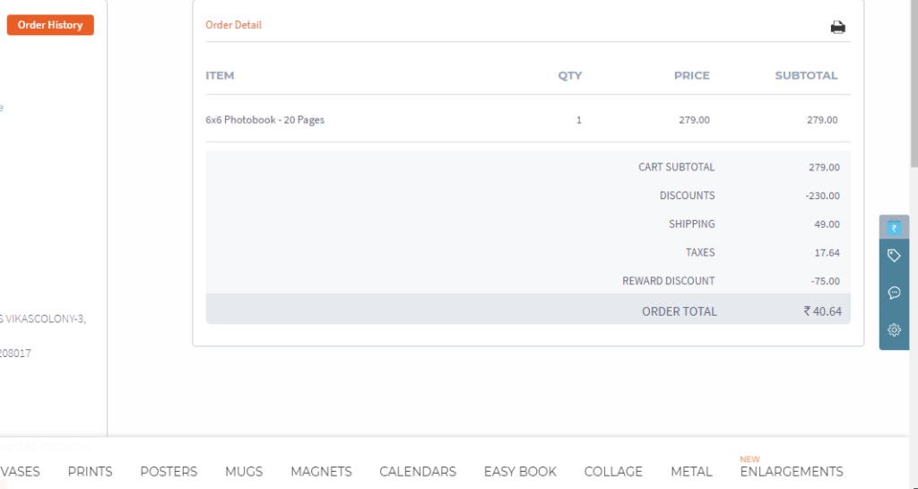Viewport: 918px width, 489px height.
Task: Click the 279.00 value in PRICE column
Action: pos(695,120)
